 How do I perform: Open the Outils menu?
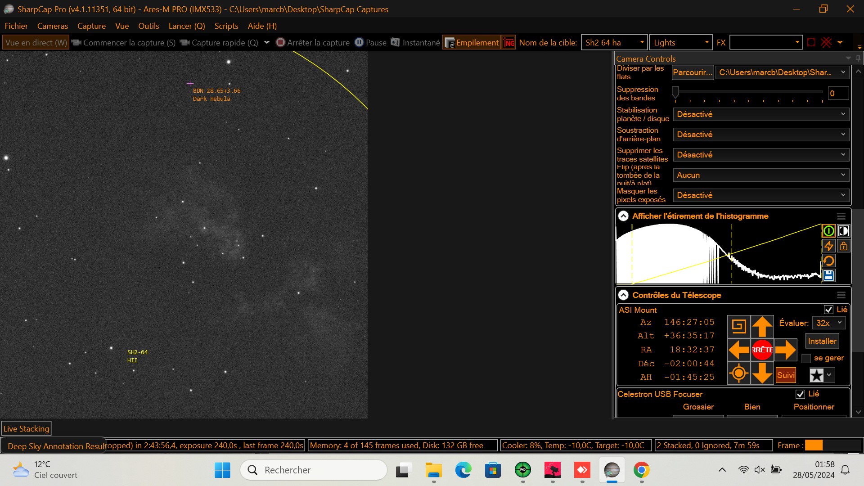pyautogui.click(x=148, y=26)
